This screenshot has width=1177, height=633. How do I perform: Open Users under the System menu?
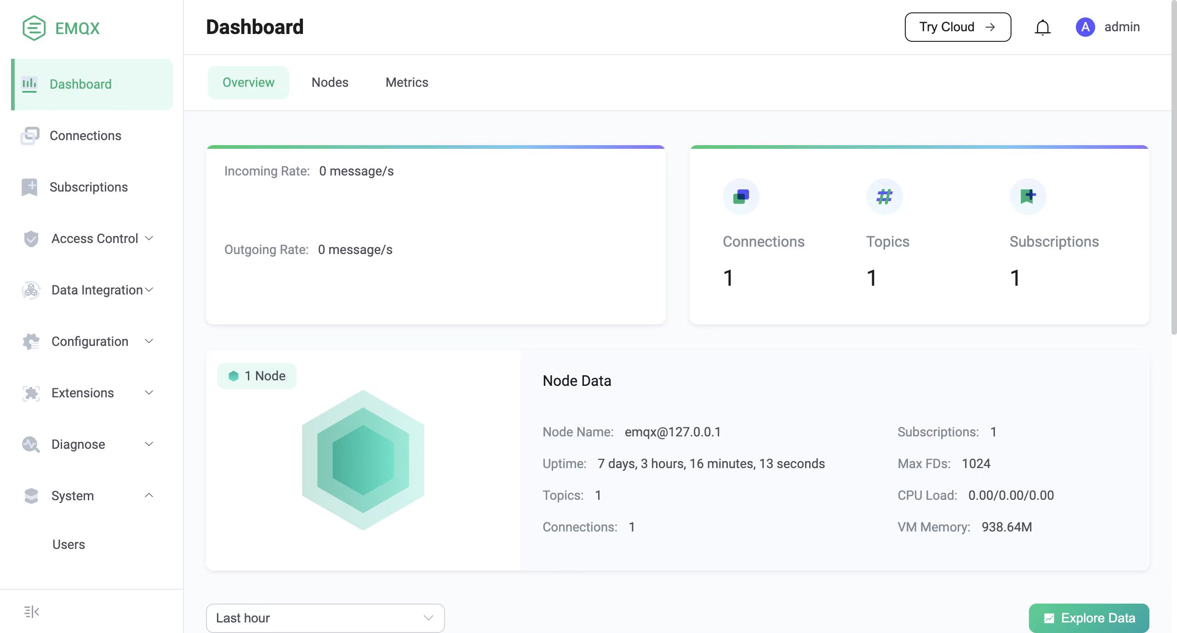click(x=69, y=544)
